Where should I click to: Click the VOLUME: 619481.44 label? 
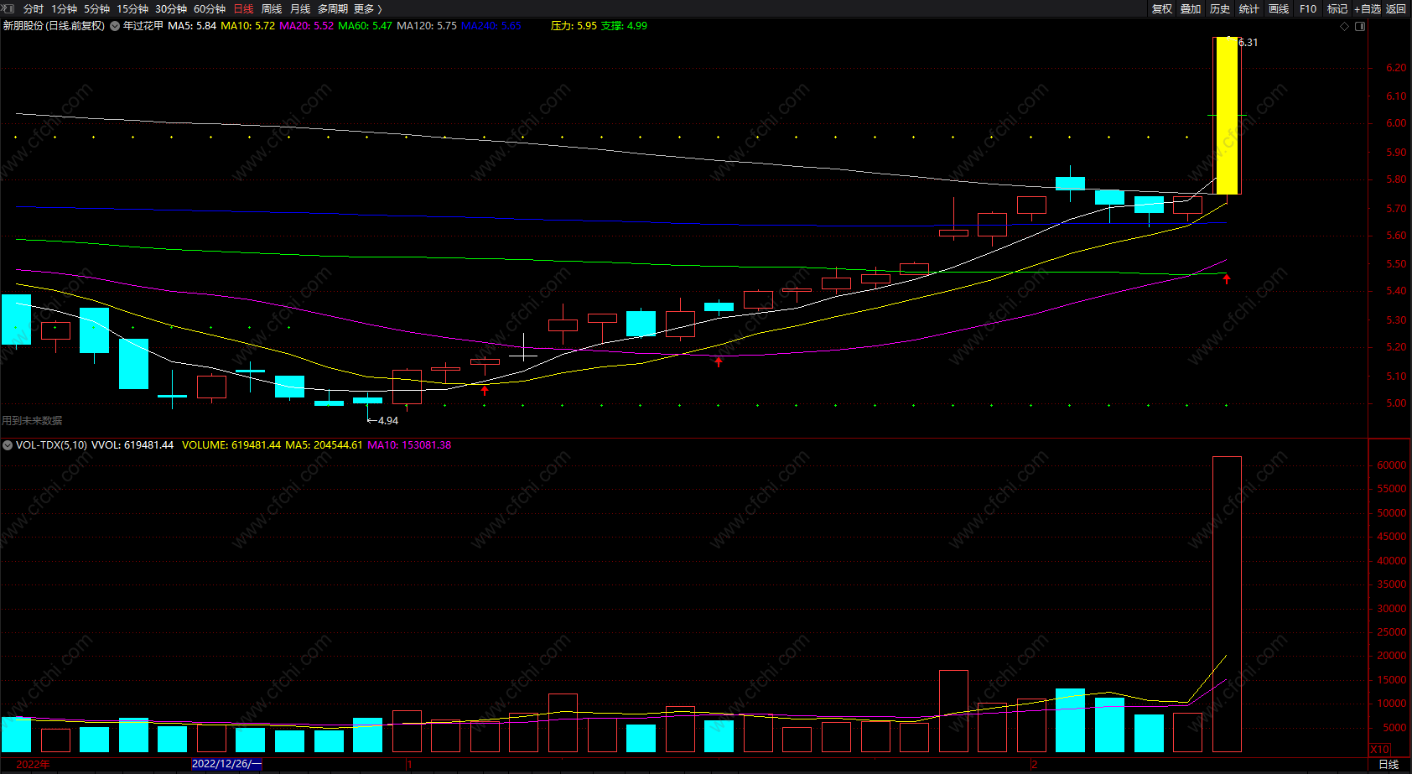[x=231, y=445]
